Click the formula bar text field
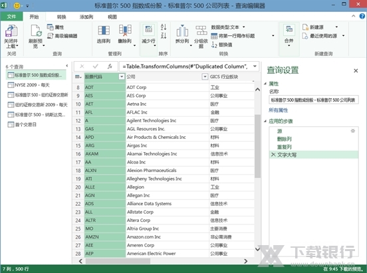 click(x=185, y=66)
